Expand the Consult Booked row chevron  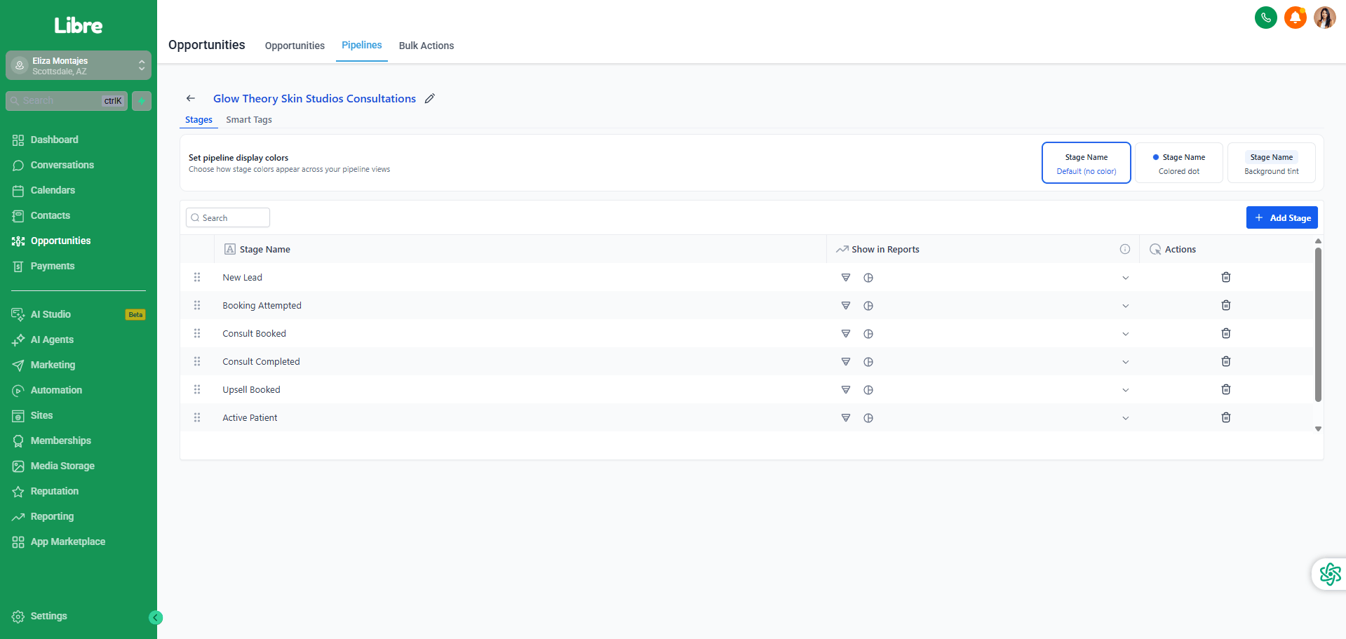pos(1126,334)
